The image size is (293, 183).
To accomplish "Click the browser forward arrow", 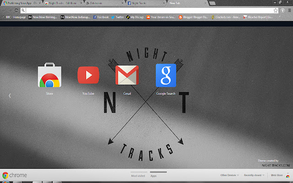I will pyautogui.click(x=10, y=11).
